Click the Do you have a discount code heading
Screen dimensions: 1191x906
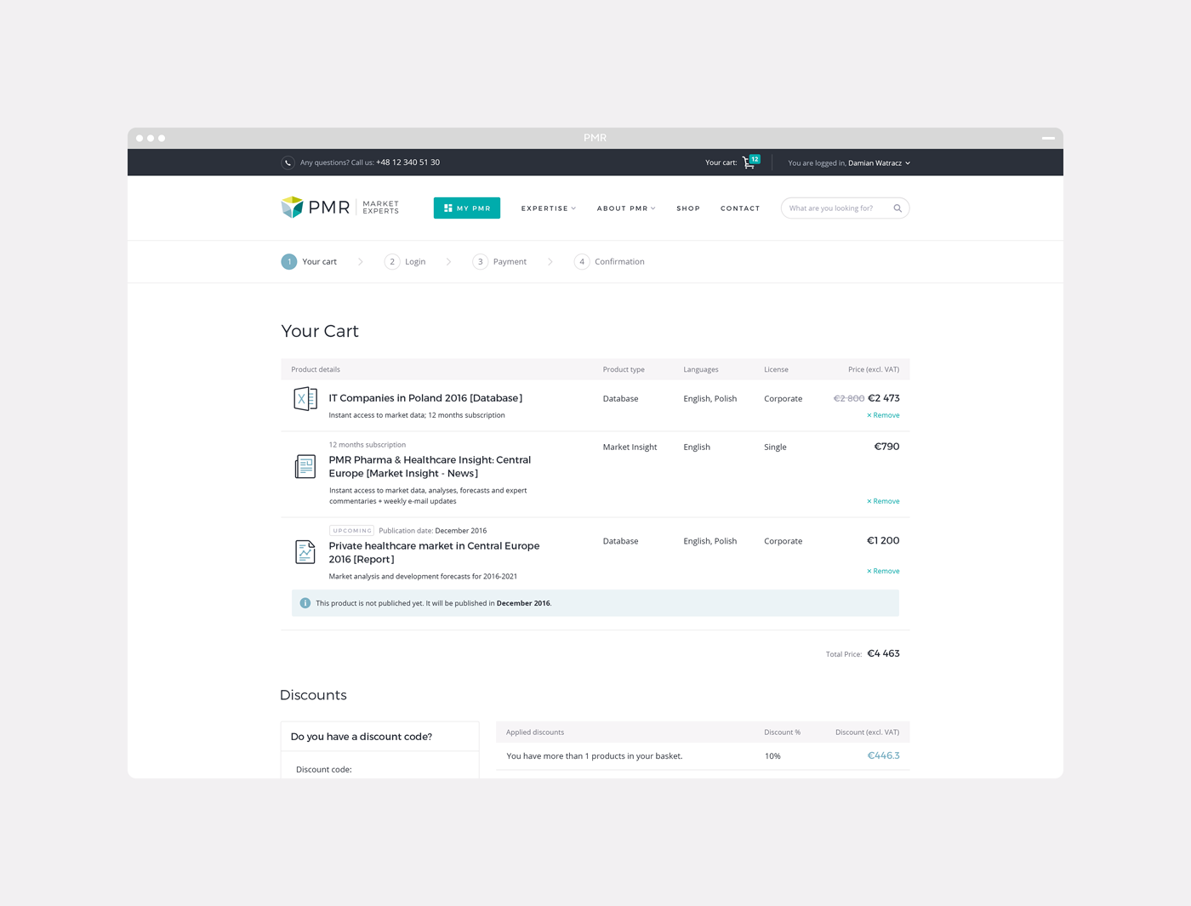362,737
